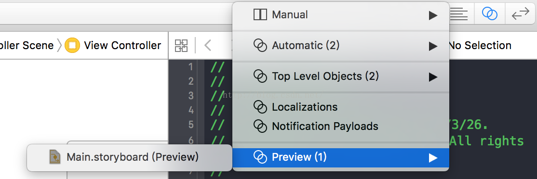Show the Version editor arrows icon
Viewport: 537px width, 179px height.
[x=521, y=14]
